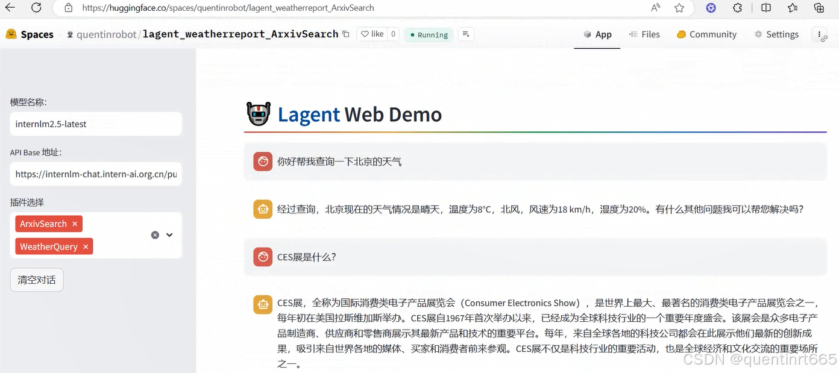This screenshot has width=839, height=373.
Task: Click user avatar on CES question
Action: point(263,257)
